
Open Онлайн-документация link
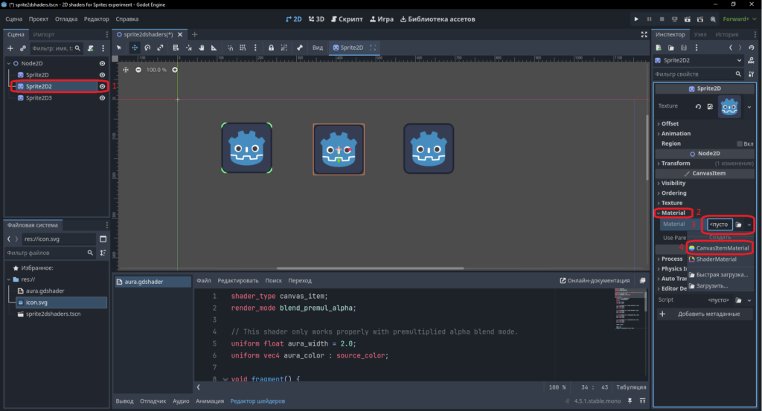(595, 280)
